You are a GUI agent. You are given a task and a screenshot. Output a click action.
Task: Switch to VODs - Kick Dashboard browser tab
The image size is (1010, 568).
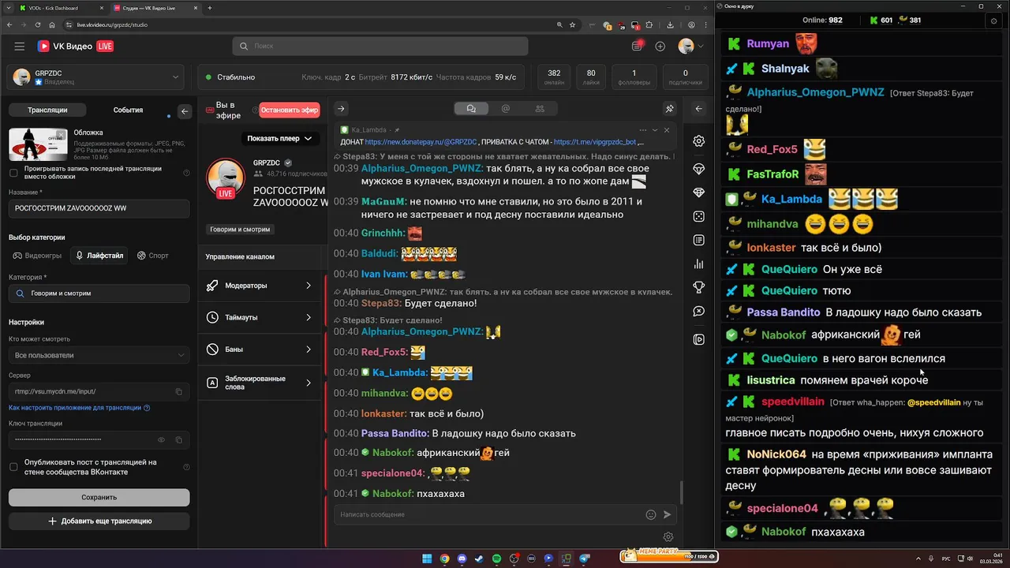tap(61, 8)
